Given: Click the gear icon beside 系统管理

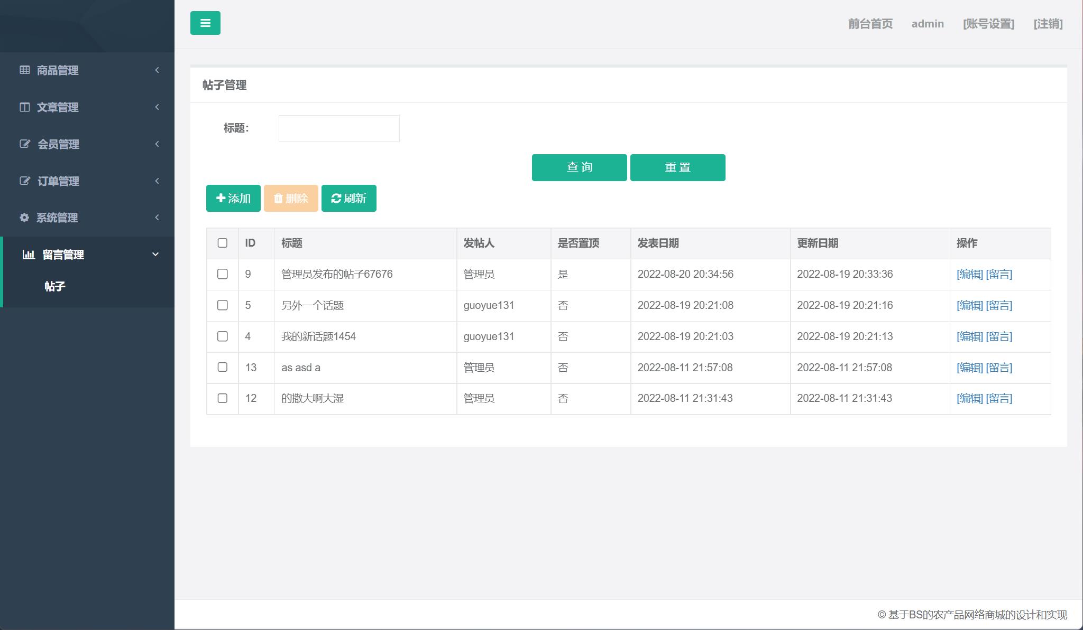Looking at the screenshot, I should pos(24,218).
